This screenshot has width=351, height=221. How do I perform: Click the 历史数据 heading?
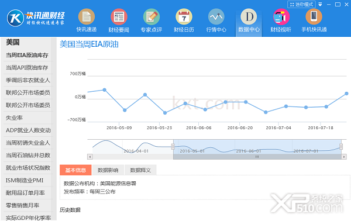point(70,210)
